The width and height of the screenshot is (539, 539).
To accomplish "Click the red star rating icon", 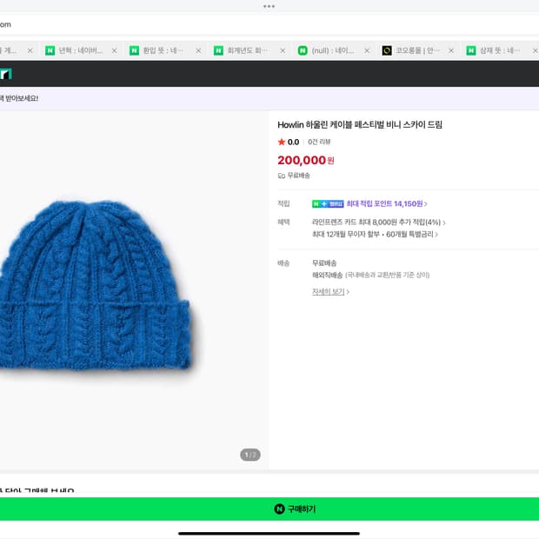I will click(x=282, y=142).
